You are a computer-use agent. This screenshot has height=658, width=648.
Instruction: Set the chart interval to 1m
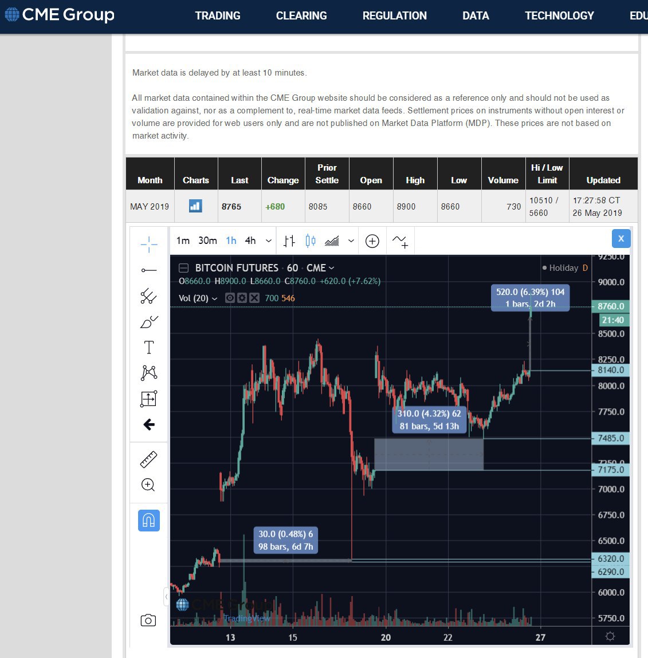click(183, 241)
